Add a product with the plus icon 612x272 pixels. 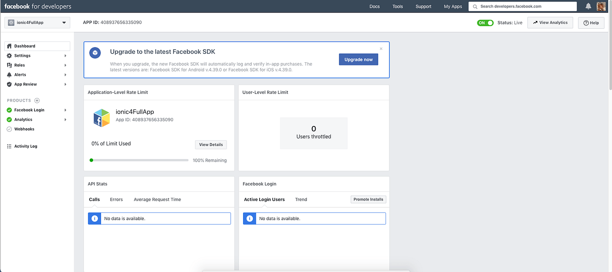[x=37, y=100]
